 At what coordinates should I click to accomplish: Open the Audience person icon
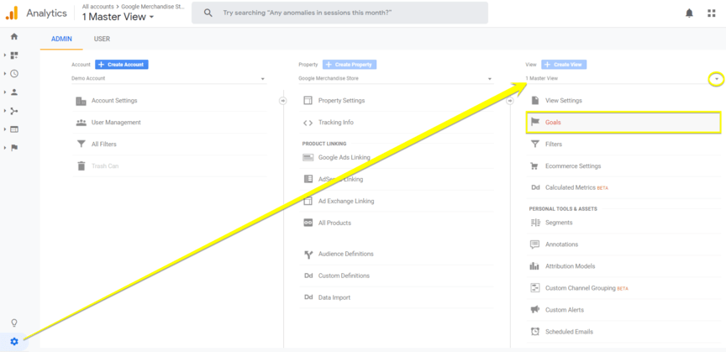coord(14,92)
